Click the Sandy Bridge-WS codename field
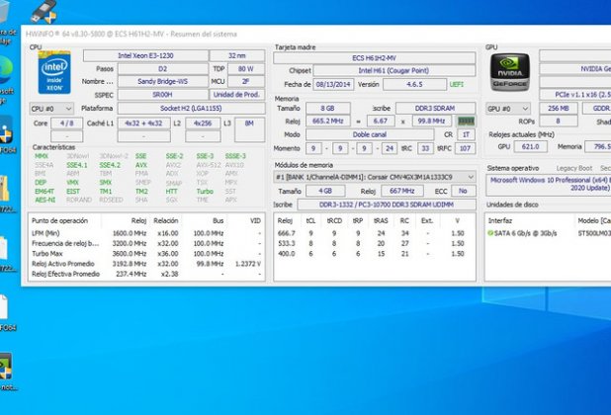611x415 pixels. (162, 81)
